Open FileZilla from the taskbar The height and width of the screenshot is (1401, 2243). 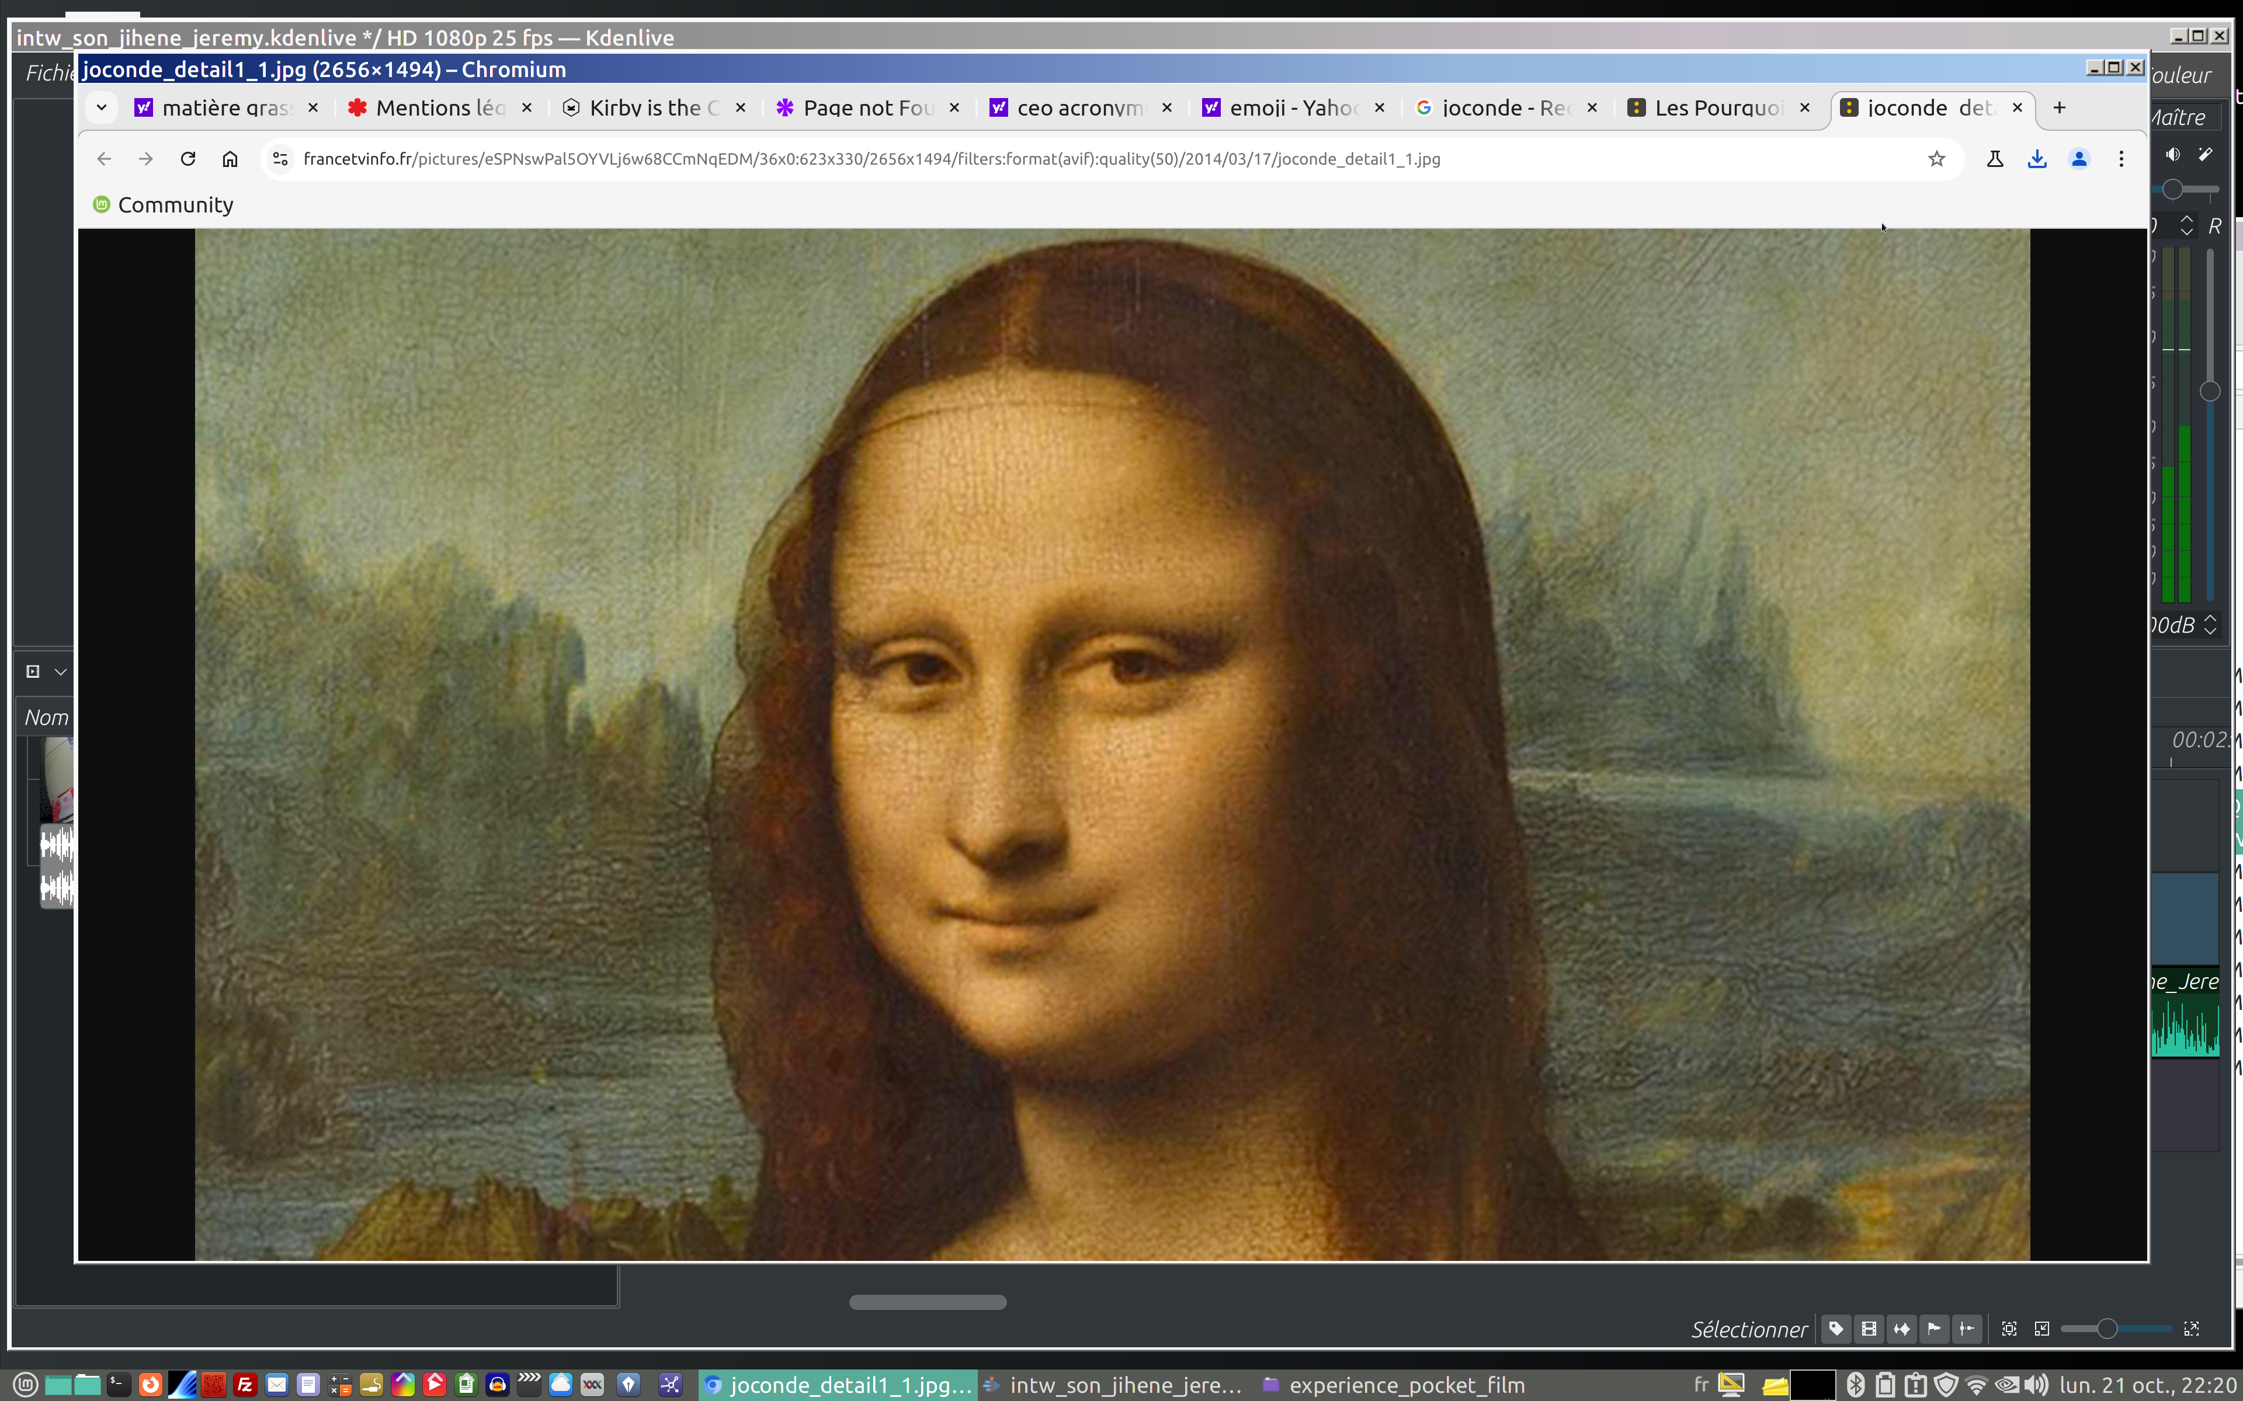tap(245, 1384)
